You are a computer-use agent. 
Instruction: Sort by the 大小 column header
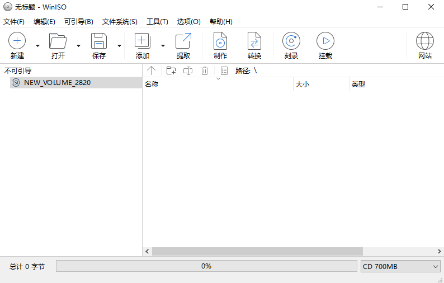[321, 84]
